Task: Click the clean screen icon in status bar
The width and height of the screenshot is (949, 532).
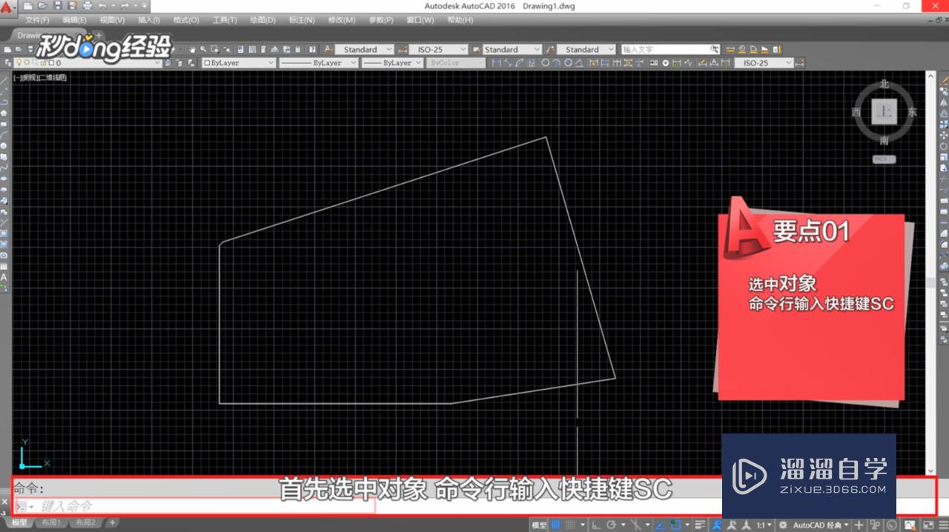Action: pos(927,525)
